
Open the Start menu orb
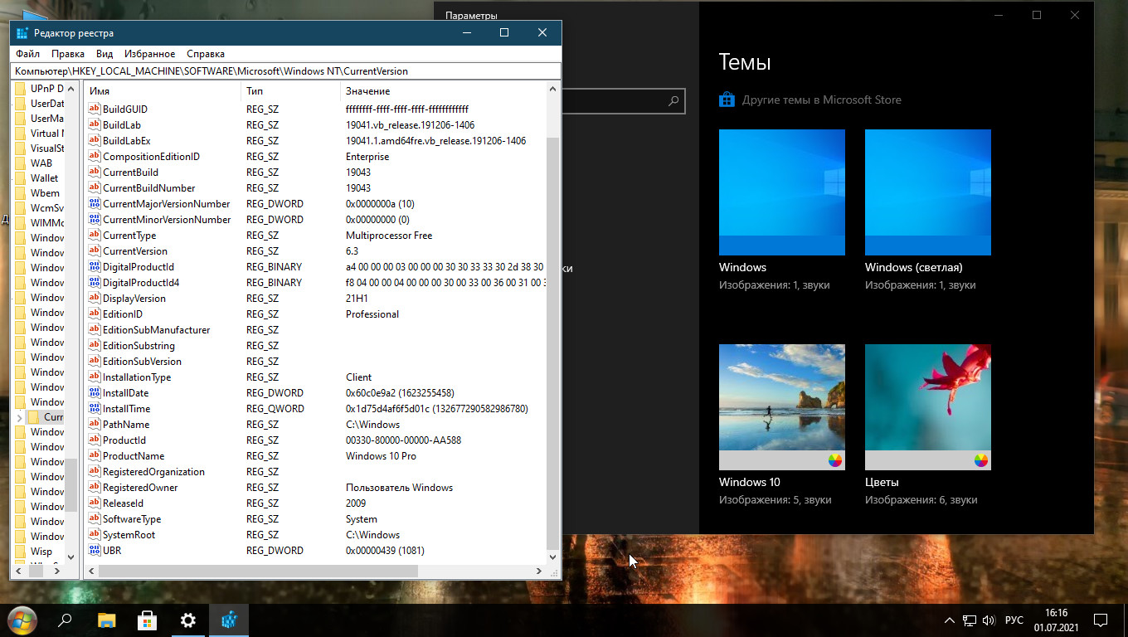point(22,620)
